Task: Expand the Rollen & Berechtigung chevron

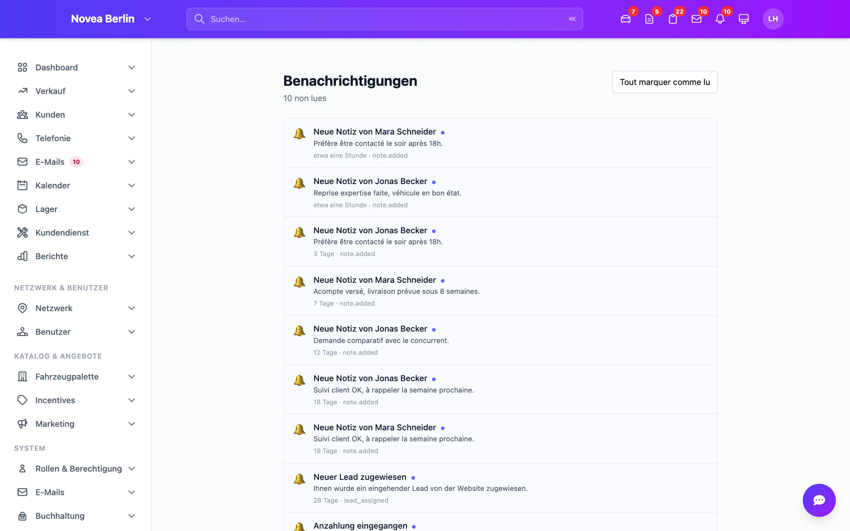Action: (x=132, y=469)
